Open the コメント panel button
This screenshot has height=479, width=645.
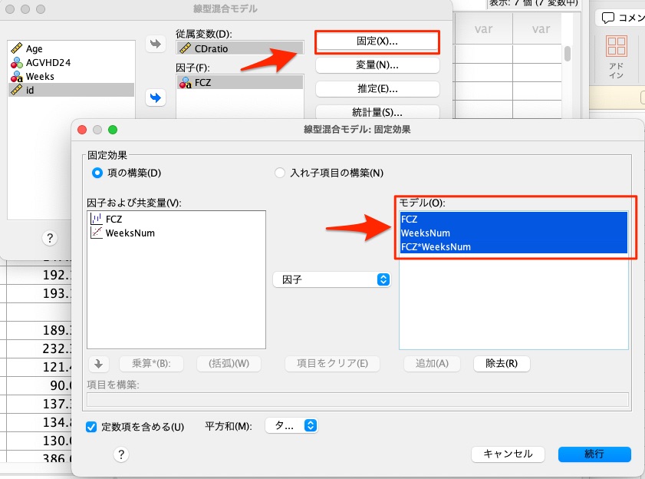click(620, 18)
